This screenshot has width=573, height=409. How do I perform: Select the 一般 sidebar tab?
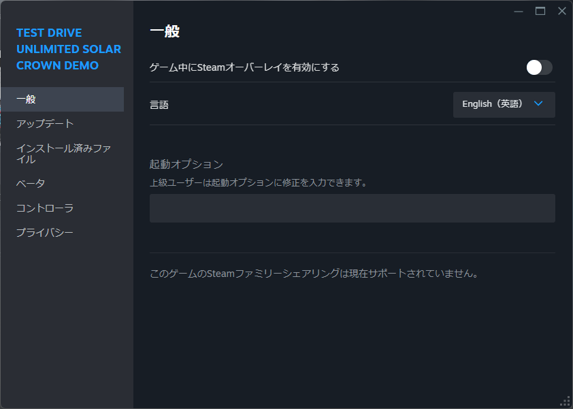[x=62, y=99]
